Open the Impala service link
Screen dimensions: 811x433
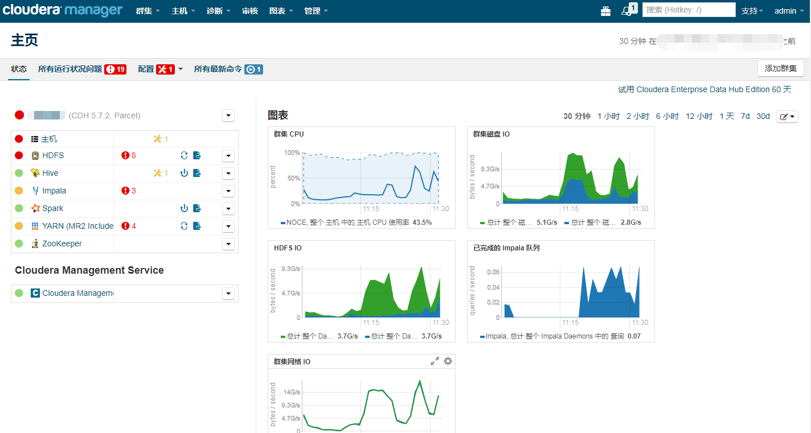pos(54,191)
